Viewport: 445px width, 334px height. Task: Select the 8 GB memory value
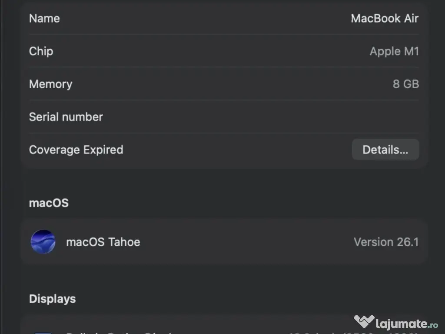tap(405, 84)
